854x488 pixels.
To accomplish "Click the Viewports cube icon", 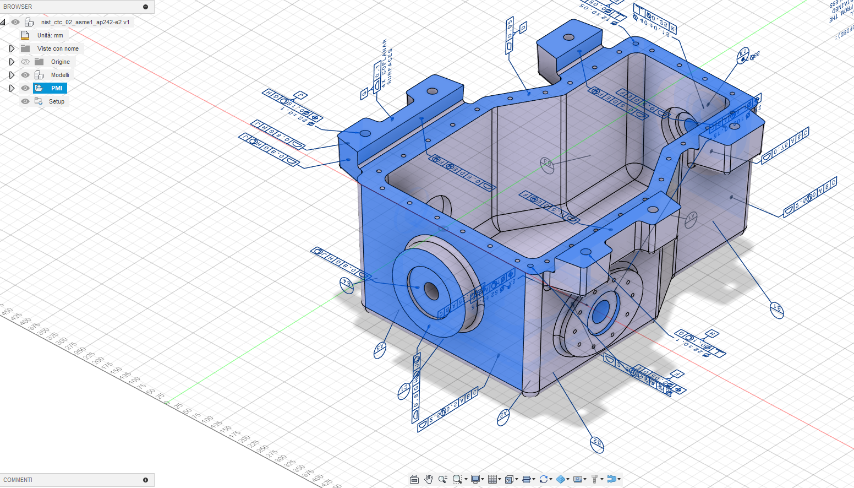I will tap(509, 479).
